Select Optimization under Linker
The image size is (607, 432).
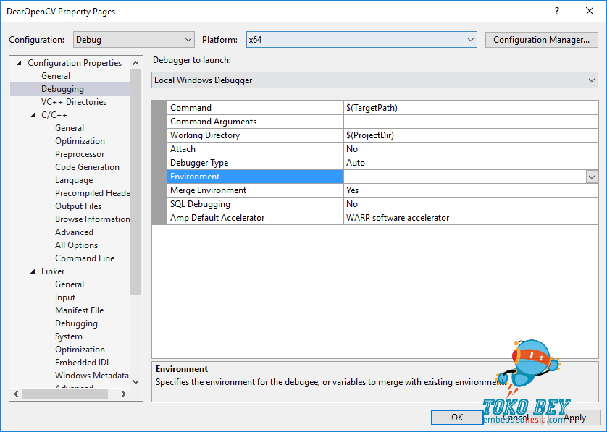(x=80, y=350)
